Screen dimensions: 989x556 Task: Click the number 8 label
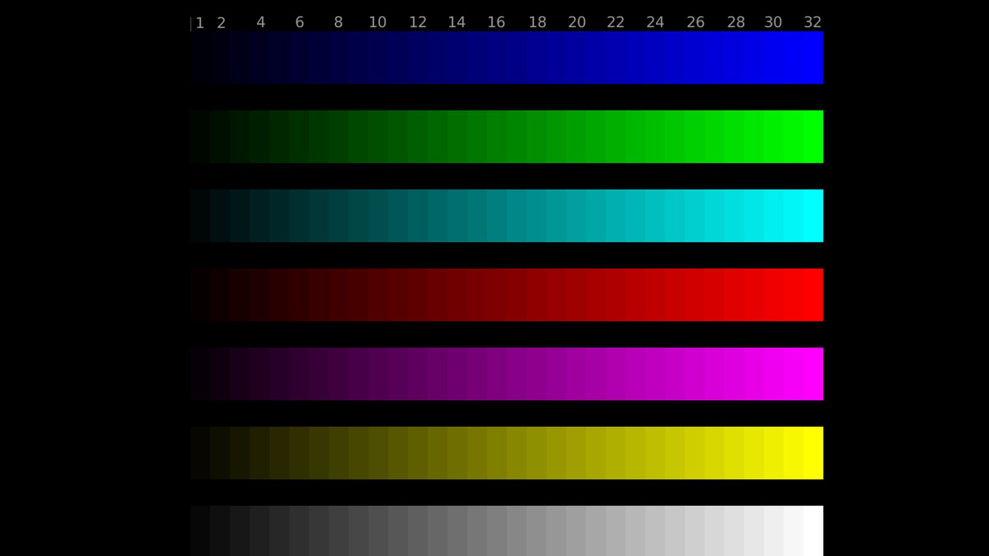pyautogui.click(x=338, y=22)
